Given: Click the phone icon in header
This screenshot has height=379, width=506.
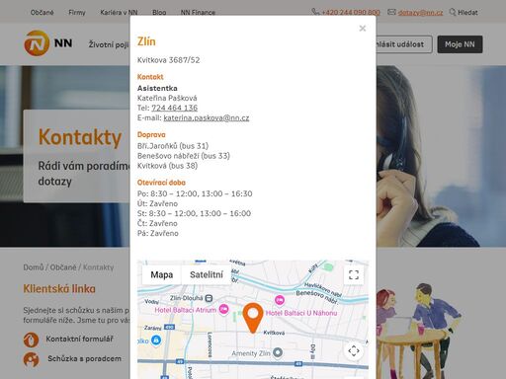Looking at the screenshot, I should click(315, 12).
